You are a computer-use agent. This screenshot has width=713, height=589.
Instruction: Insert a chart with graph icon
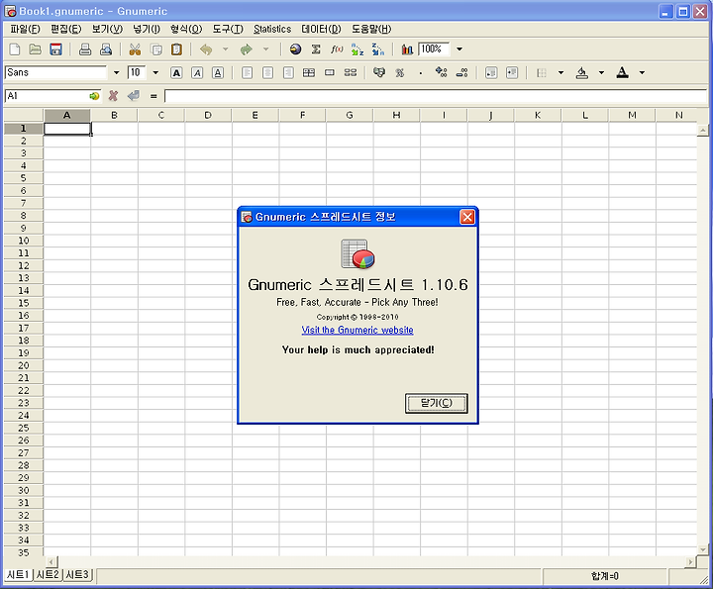point(407,49)
